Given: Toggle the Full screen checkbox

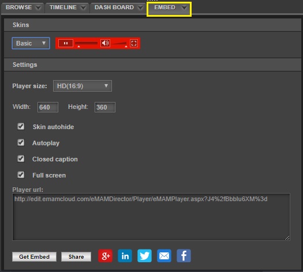Looking at the screenshot, I should click(x=21, y=175).
